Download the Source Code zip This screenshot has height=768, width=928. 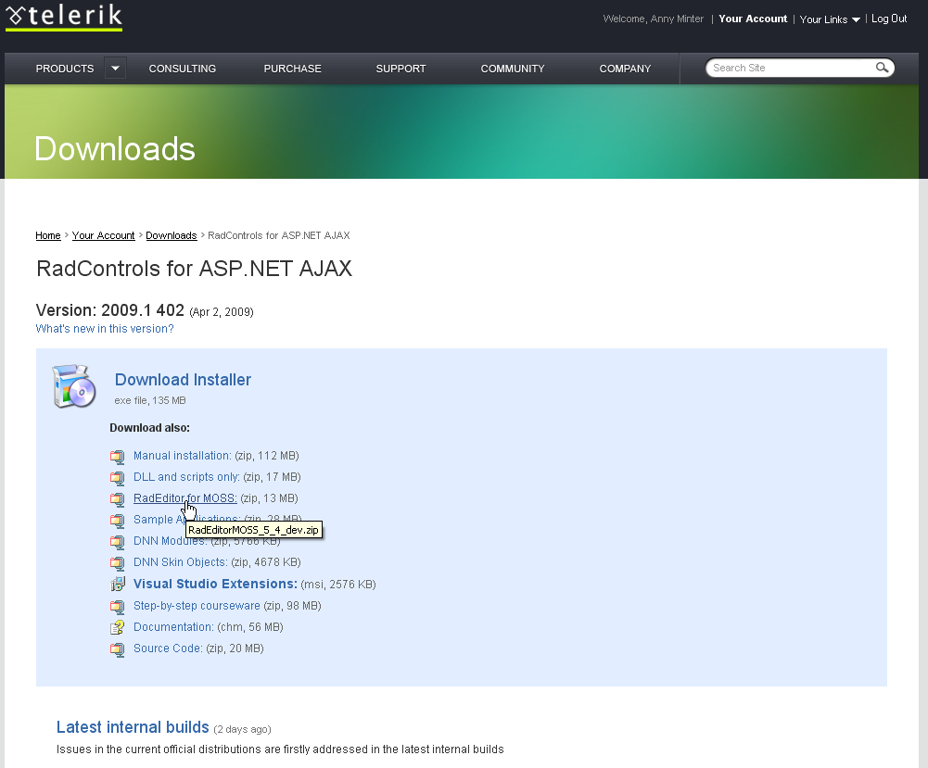click(x=168, y=648)
